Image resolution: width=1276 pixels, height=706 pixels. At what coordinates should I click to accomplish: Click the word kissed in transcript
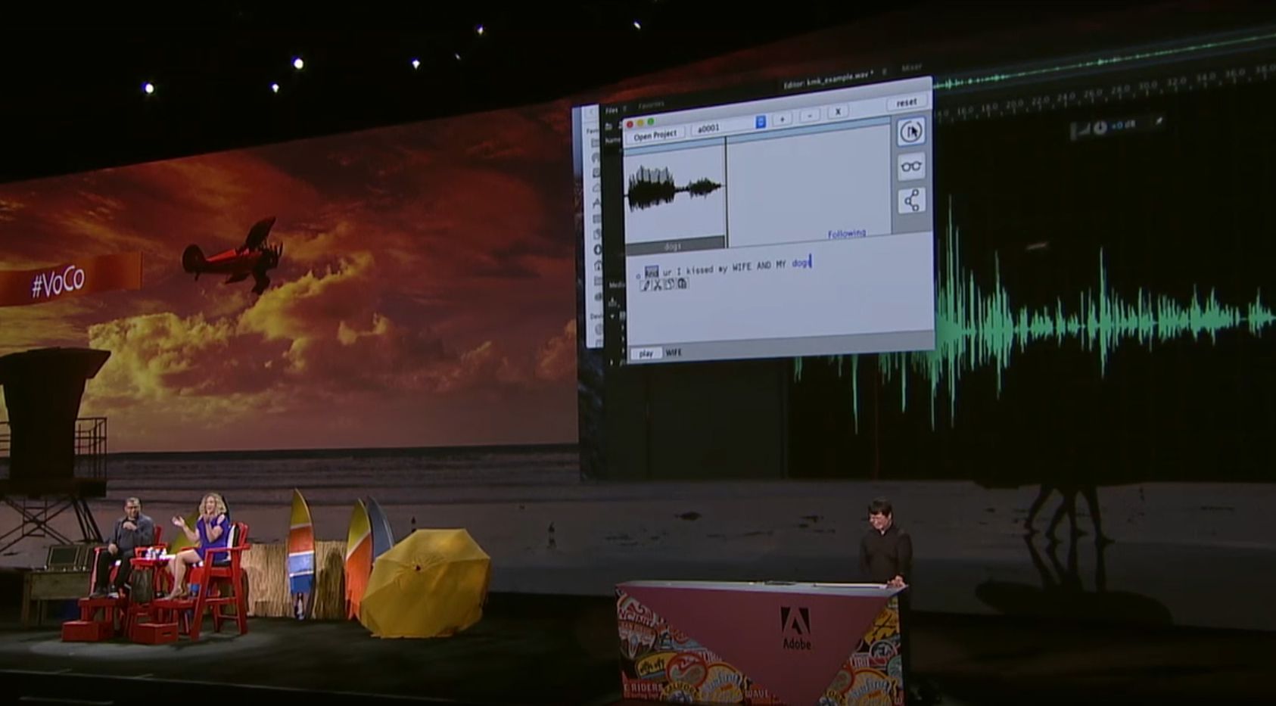[x=700, y=269]
